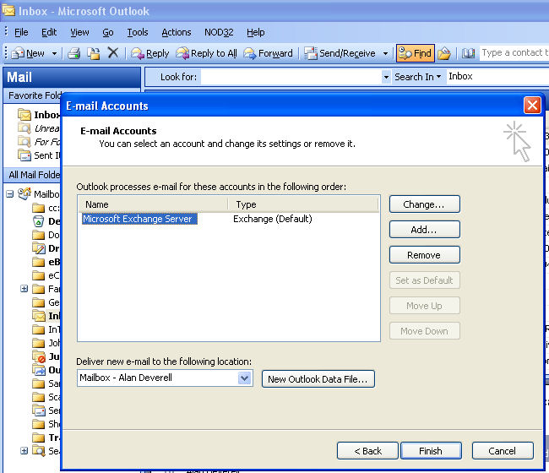
Task: Open the Search In dropdown
Action: point(418,77)
